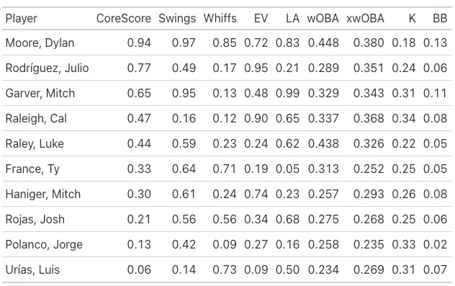Select the Moore, Dylan row name
Image resolution: width=455 pixels, height=286 pixels.
pos(40,43)
